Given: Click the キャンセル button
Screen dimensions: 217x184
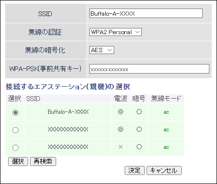Looking at the screenshot, I should click(x=164, y=170).
